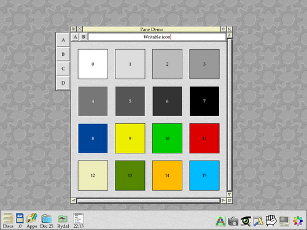The width and height of the screenshot is (307, 230).
Task: Open the Discs icon on the icon bar
Action: [x=8, y=220]
